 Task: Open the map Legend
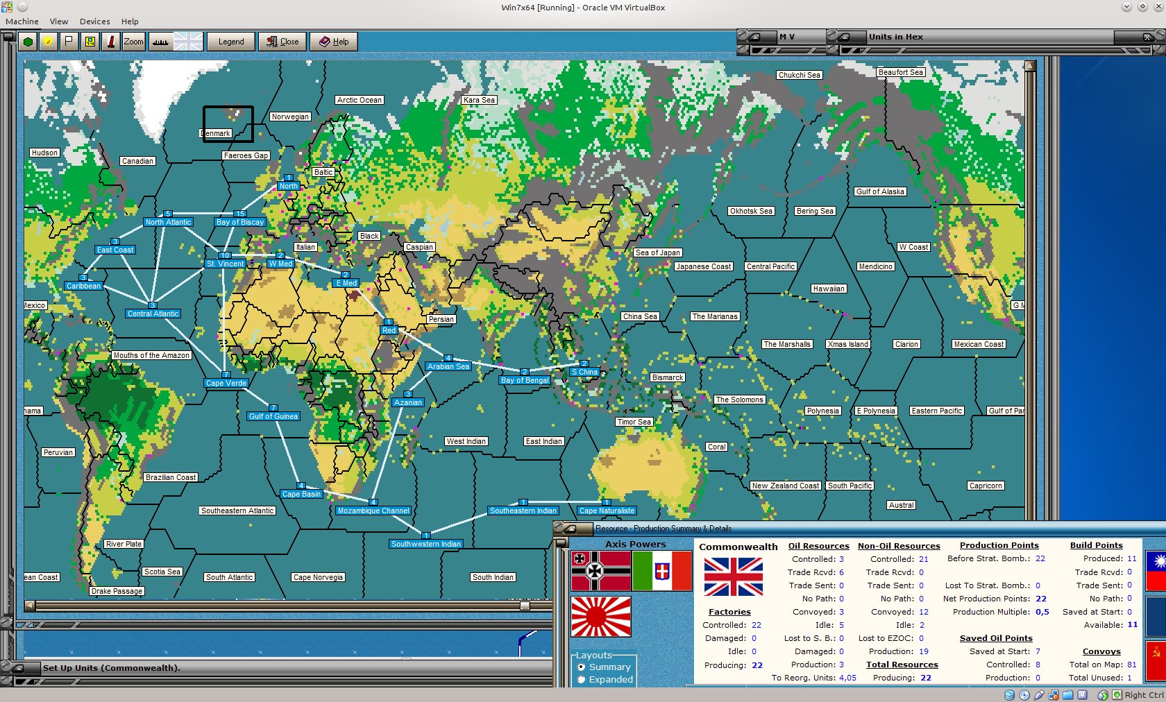coord(231,42)
